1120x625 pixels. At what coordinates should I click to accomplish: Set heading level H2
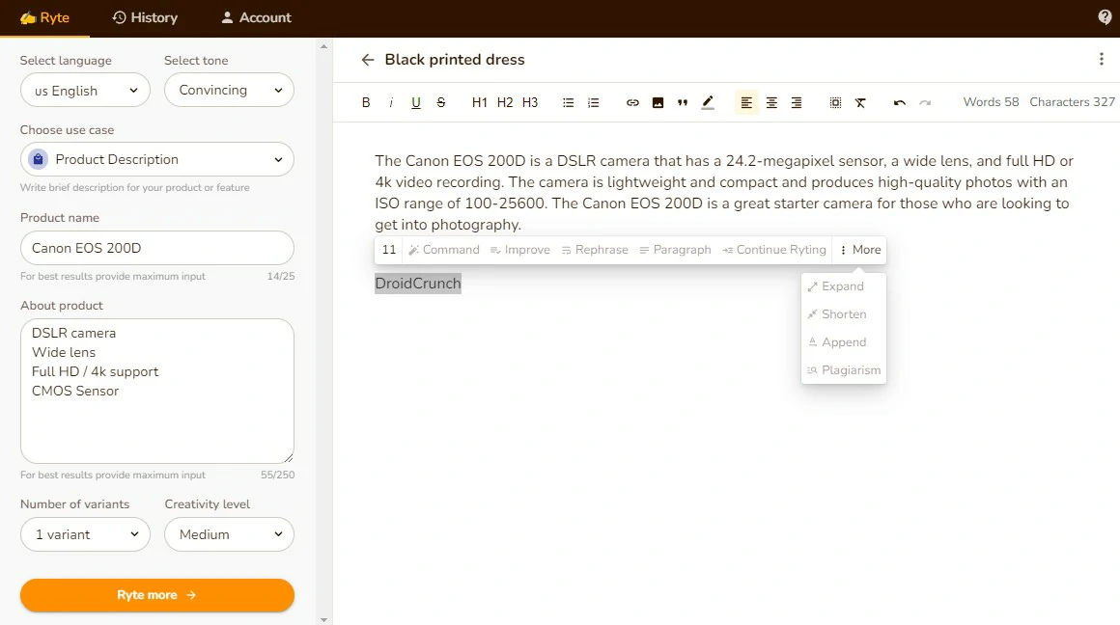point(505,103)
